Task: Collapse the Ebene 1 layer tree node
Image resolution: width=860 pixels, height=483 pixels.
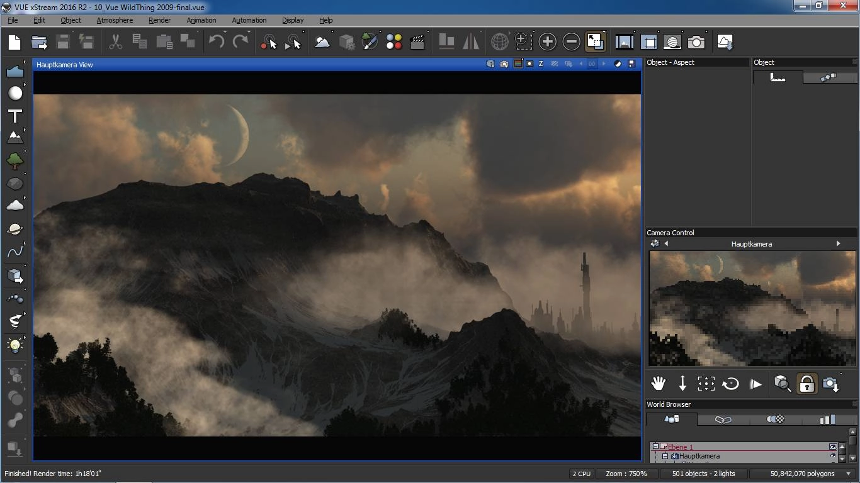Action: pos(655,447)
